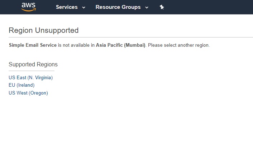253x147 pixels.
Task: Open the Services menu label
Action: coord(67,7)
